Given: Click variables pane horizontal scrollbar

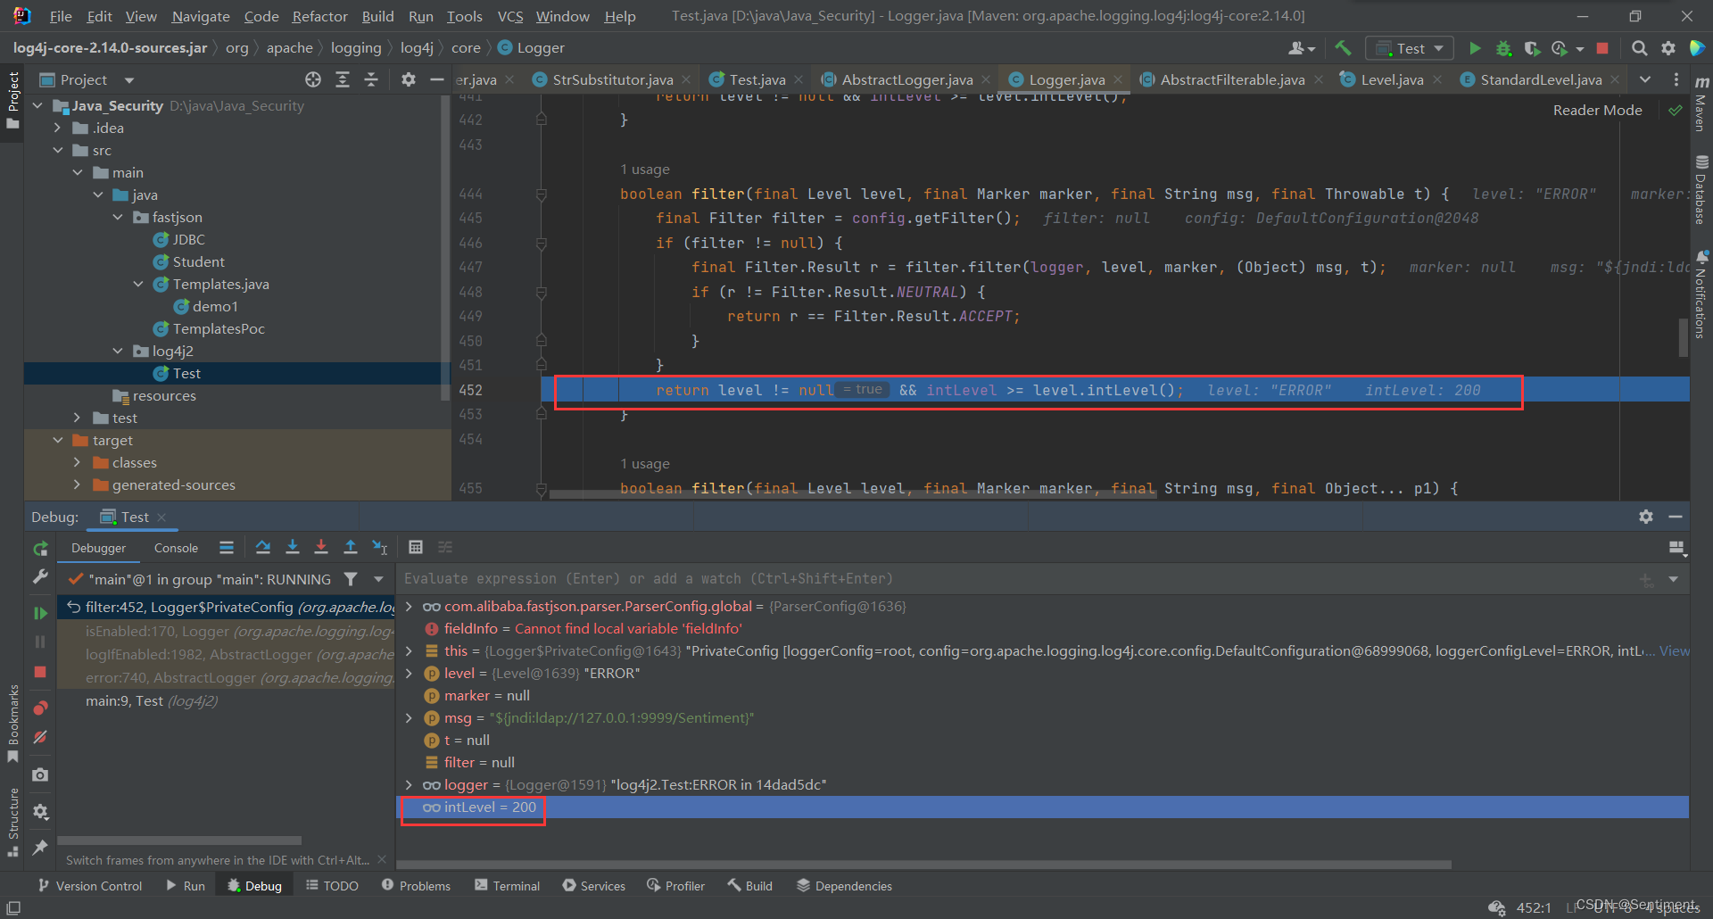Looking at the screenshot, I should coord(923,865).
